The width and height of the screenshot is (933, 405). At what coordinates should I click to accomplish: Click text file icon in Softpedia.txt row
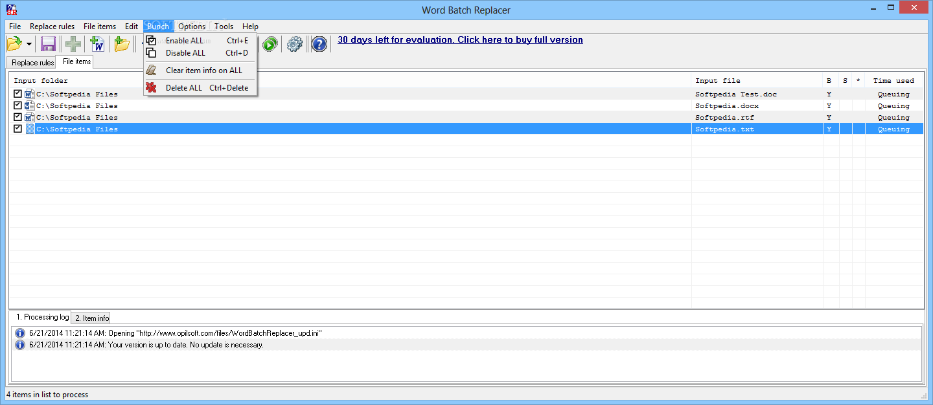[29, 129]
